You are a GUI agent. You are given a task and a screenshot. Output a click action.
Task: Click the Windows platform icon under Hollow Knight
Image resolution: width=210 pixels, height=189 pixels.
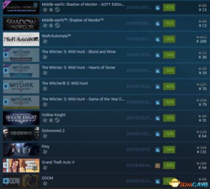click(45, 120)
